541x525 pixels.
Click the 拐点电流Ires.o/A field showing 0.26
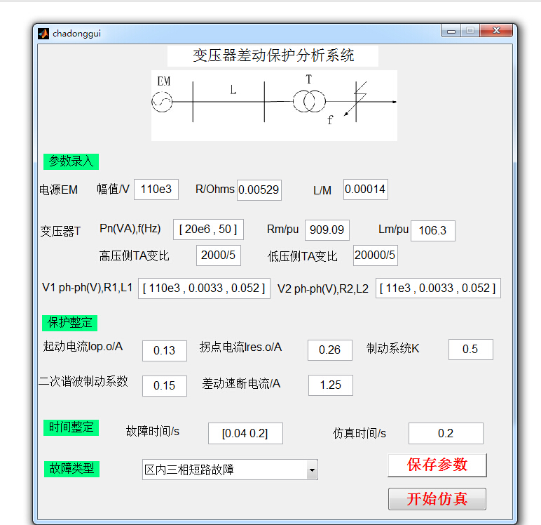click(330, 350)
